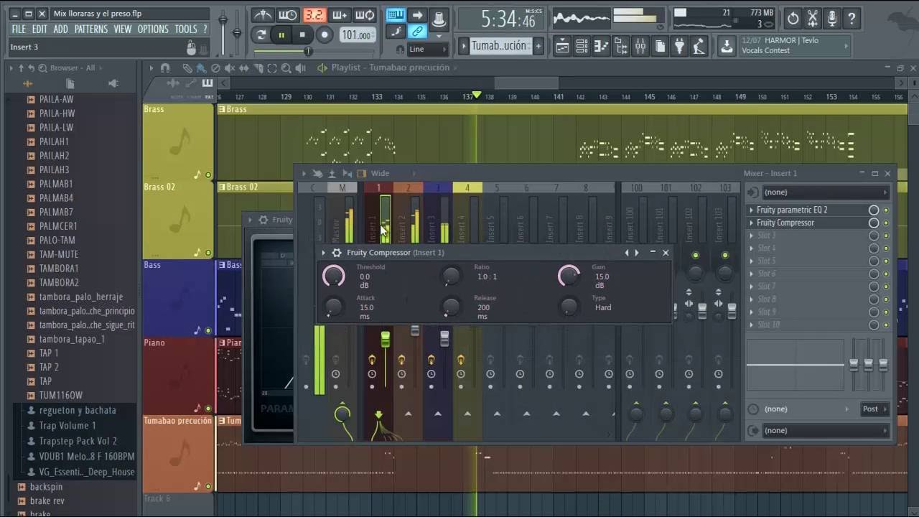Open the FILE menu
Viewport: 919px width, 517px height.
coord(19,29)
